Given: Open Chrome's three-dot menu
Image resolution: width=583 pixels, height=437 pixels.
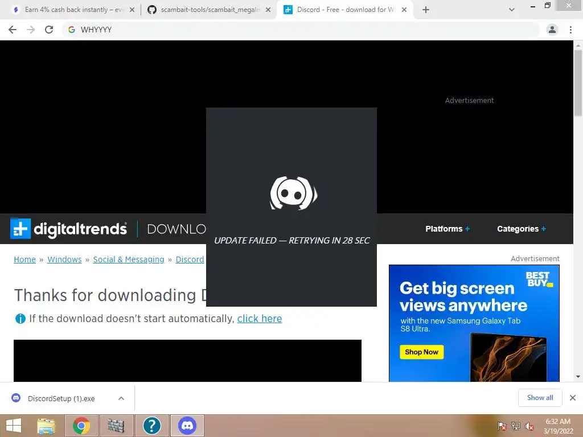Looking at the screenshot, I should click(x=570, y=30).
